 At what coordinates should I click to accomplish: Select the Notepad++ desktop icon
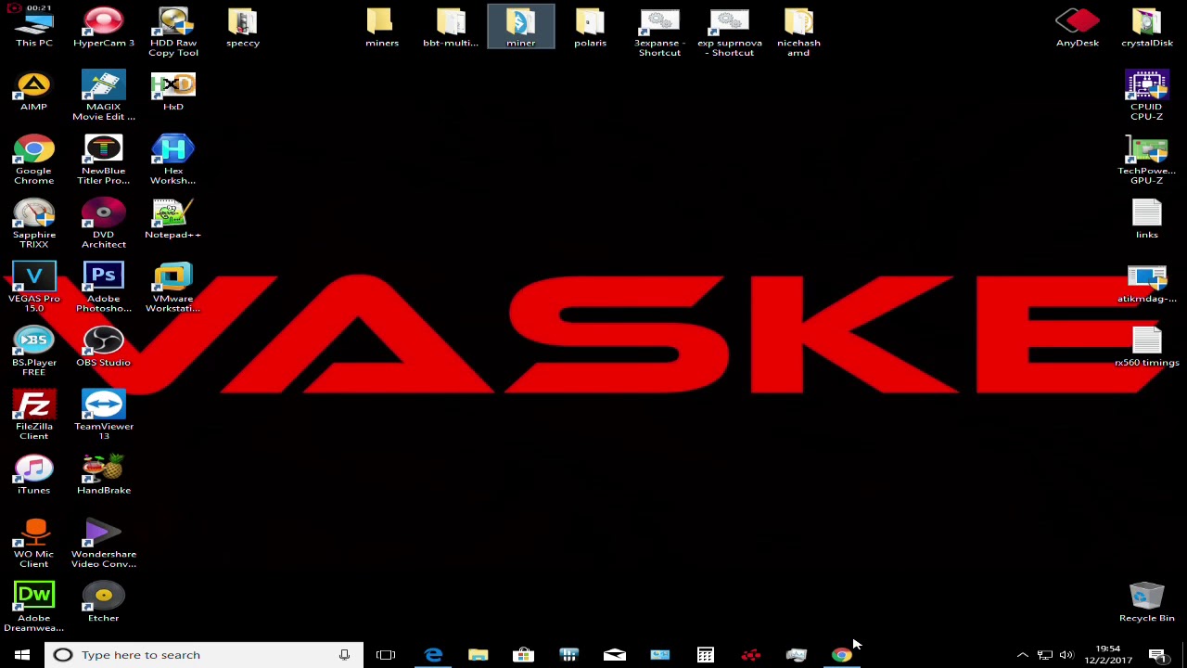coord(173,220)
